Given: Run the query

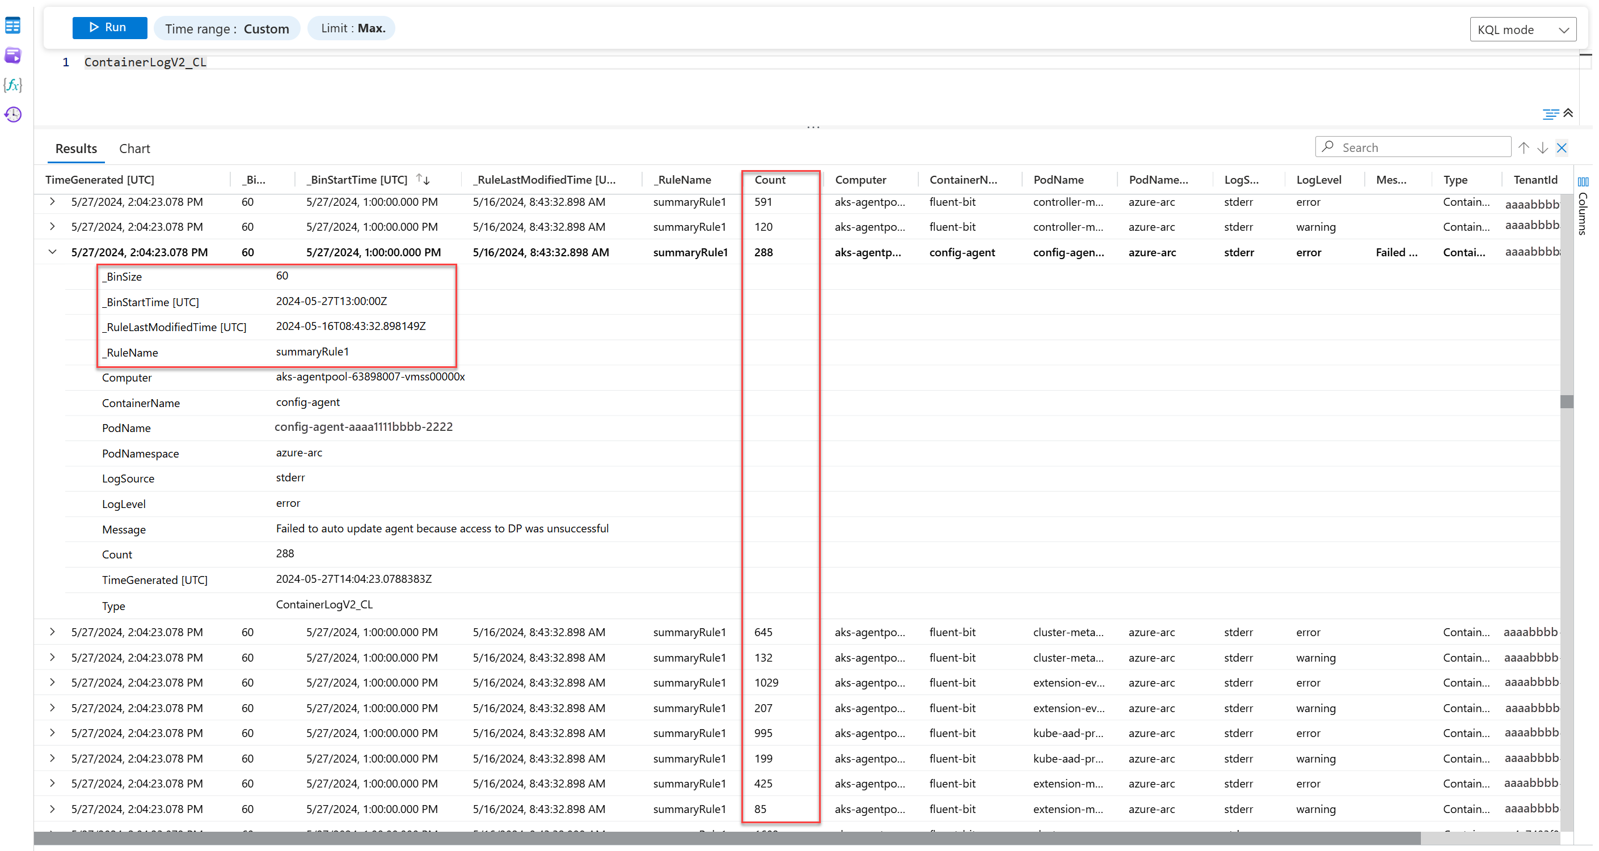Looking at the screenshot, I should click(109, 28).
